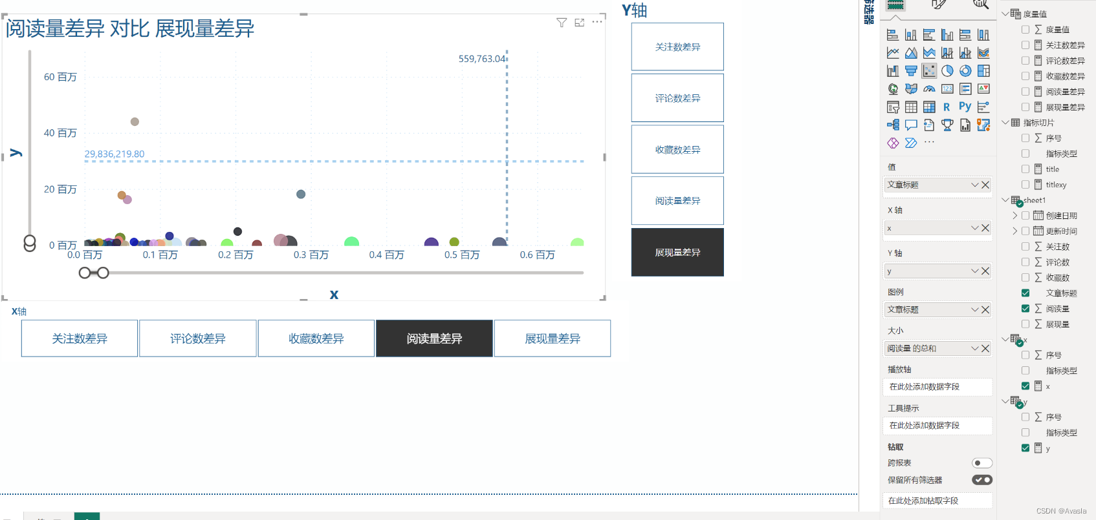Image resolution: width=1096 pixels, height=520 pixels.
Task: Select the clustered column chart visual
Action: click(947, 35)
